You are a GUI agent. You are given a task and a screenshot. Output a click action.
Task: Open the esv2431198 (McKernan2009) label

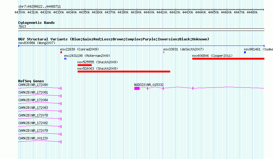click(87, 56)
